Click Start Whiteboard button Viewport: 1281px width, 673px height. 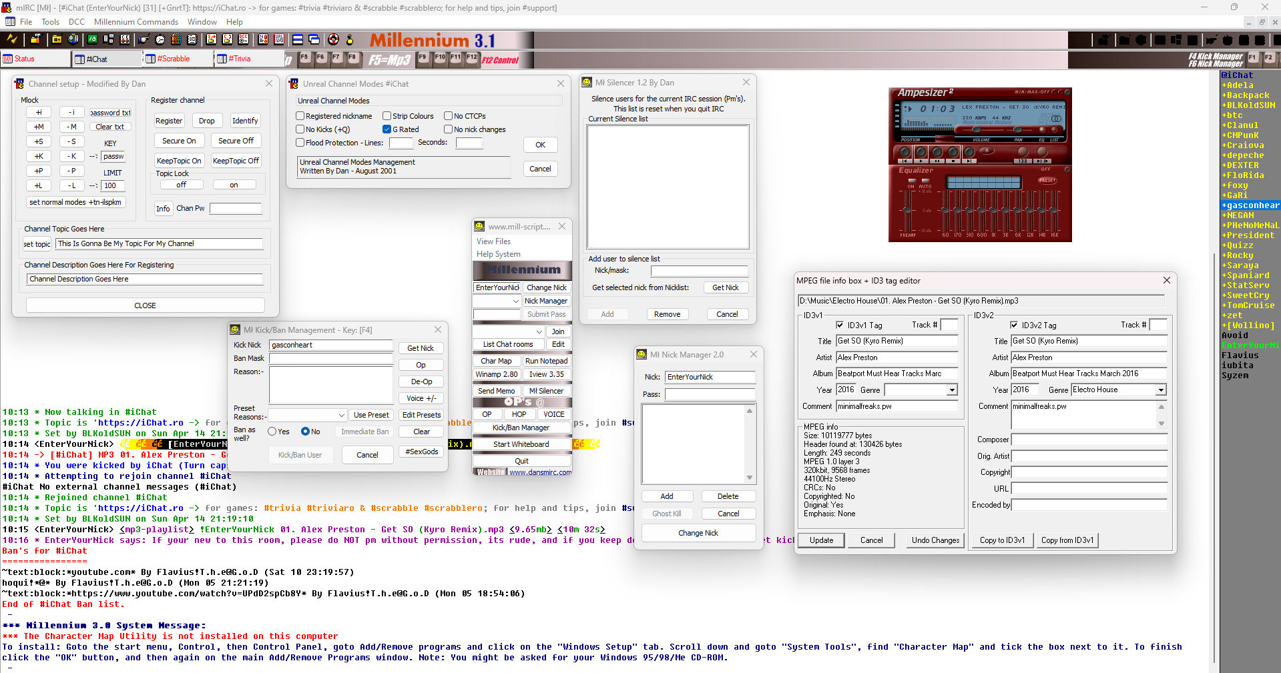point(521,444)
